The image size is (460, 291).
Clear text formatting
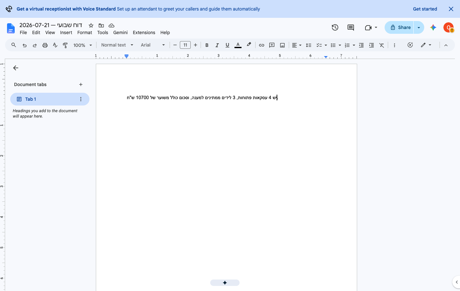[382, 45]
